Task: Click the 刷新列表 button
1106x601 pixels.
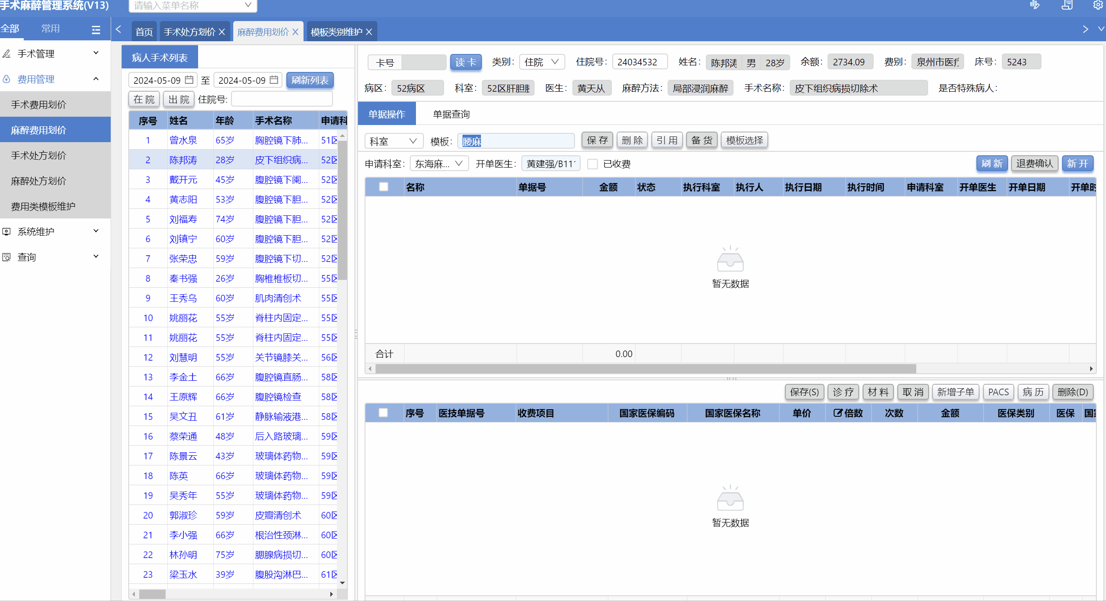Action: point(310,80)
